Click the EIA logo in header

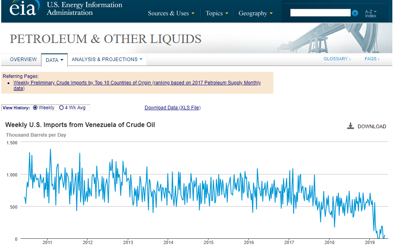click(x=24, y=9)
